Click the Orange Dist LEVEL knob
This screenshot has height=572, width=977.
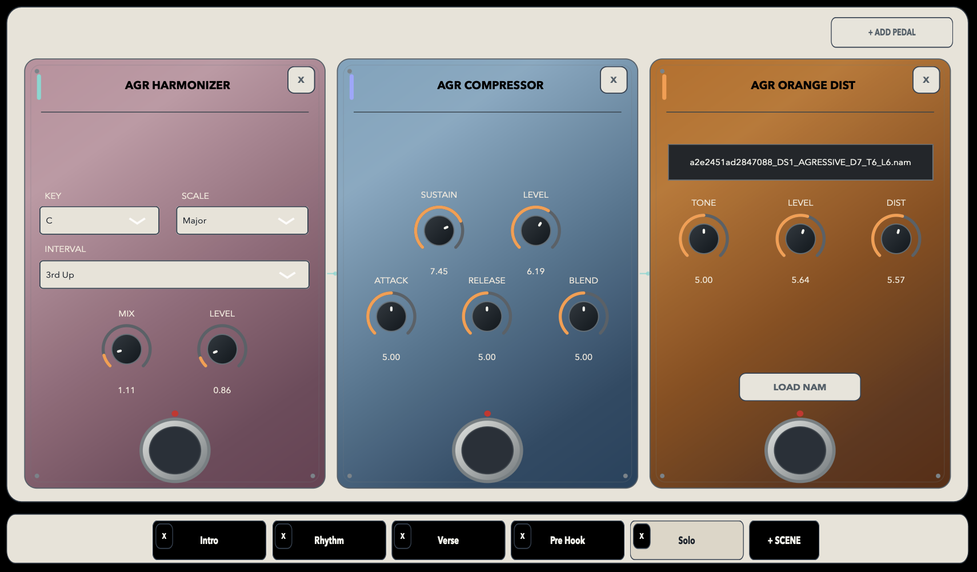coord(800,238)
